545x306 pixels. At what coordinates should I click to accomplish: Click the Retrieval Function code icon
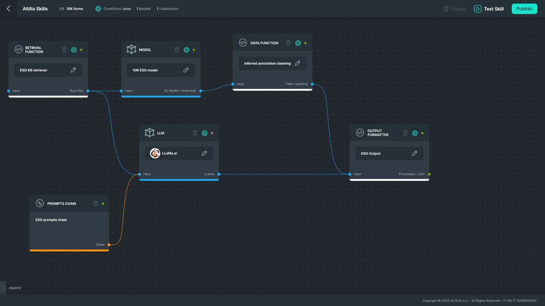[19, 49]
